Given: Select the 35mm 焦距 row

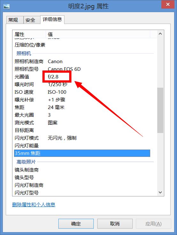Looking at the screenshot, I should [82, 153].
